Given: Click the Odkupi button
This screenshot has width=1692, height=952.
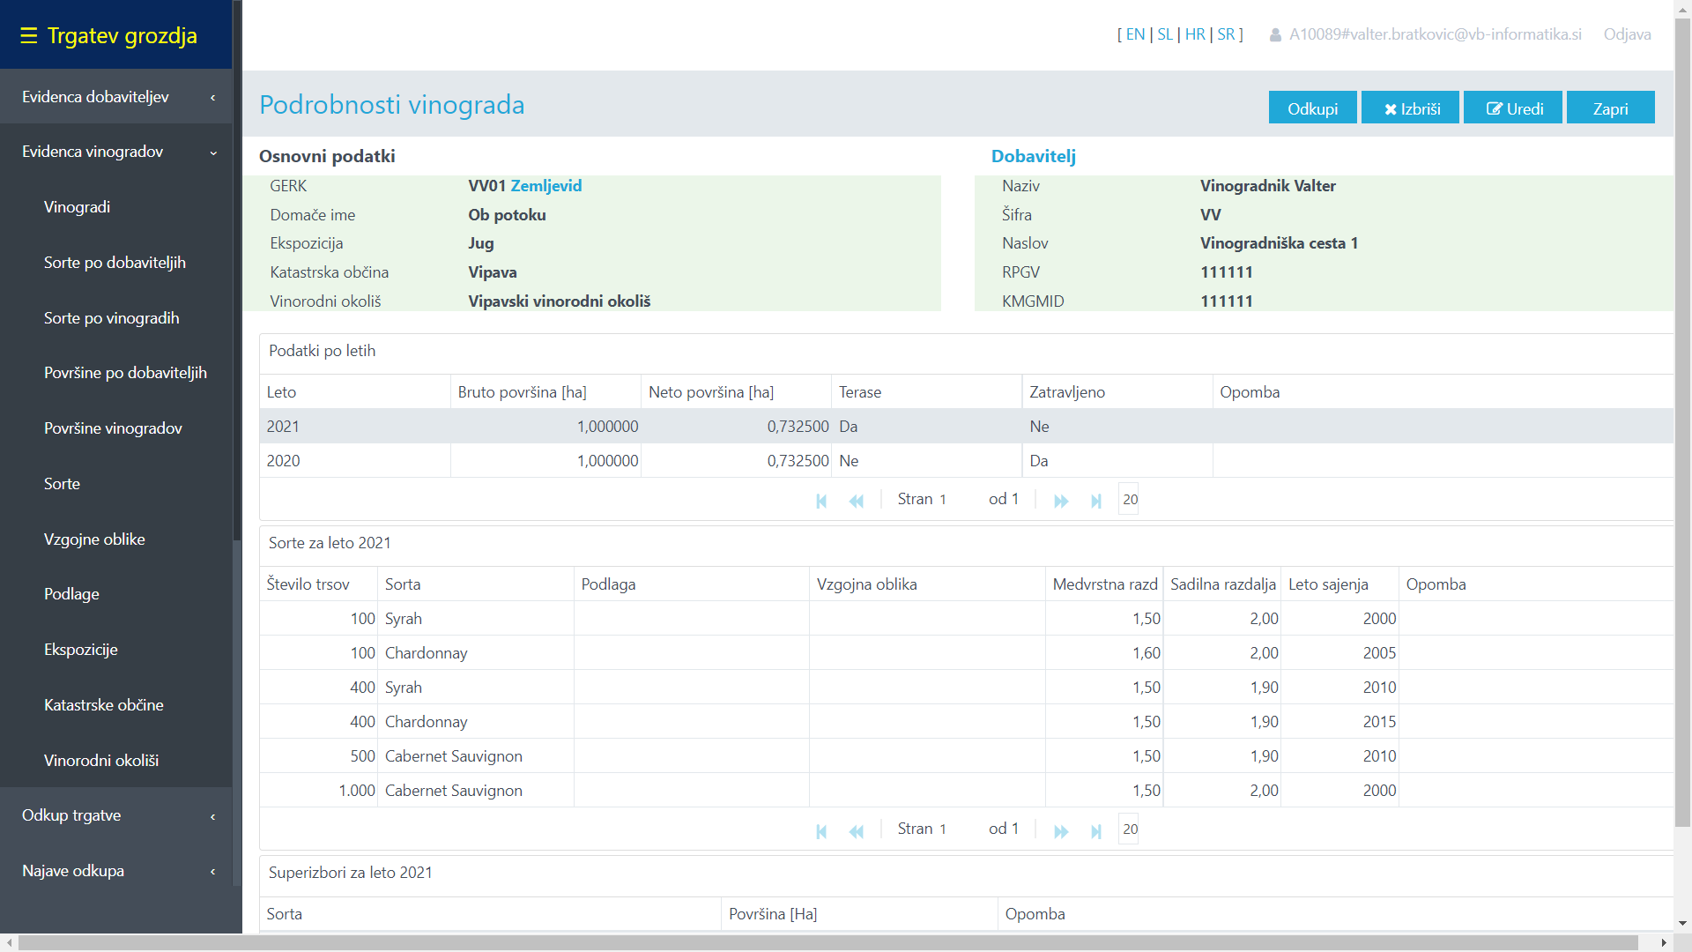Looking at the screenshot, I should click(x=1312, y=108).
